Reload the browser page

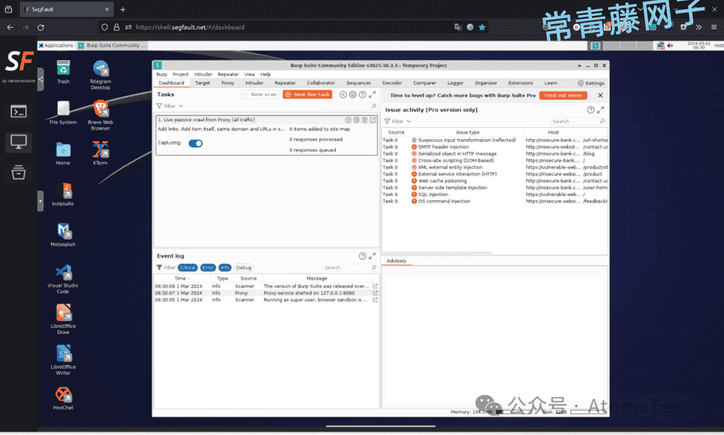coord(41,27)
